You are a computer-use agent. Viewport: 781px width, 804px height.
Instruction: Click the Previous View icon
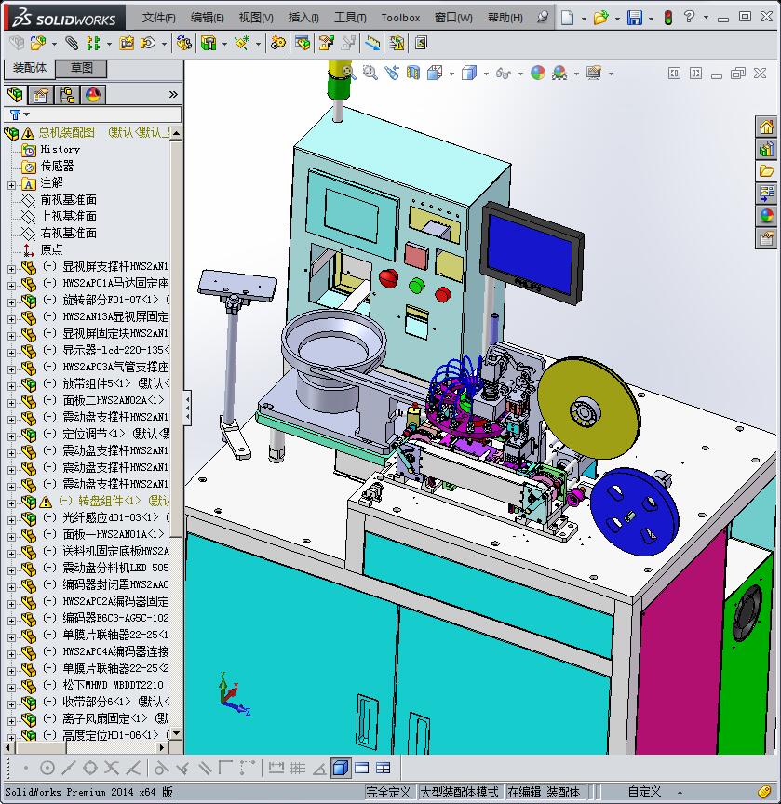pyautogui.click(x=392, y=73)
